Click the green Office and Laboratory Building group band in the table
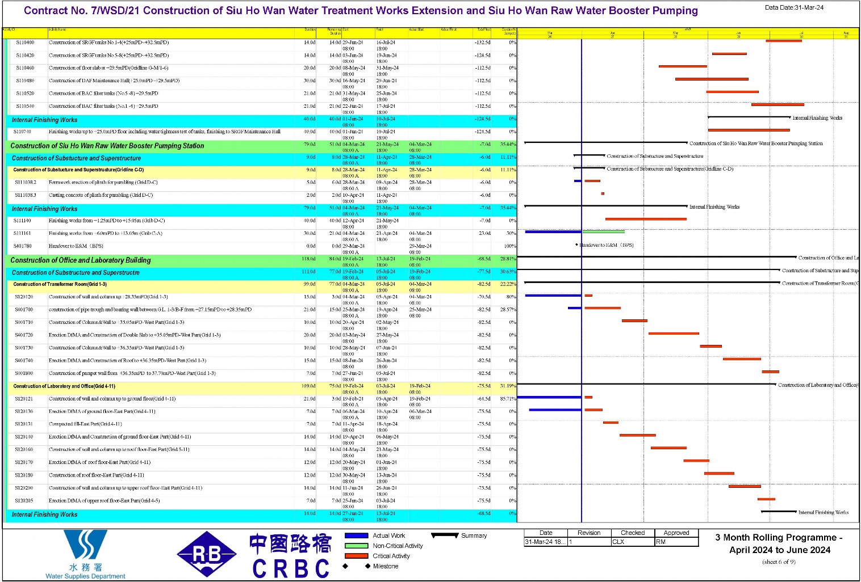 262,260
